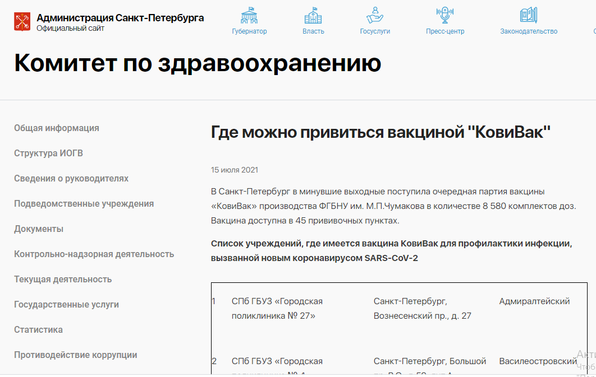The width and height of the screenshot is (596, 377).
Task: Click the bold Список учреждений paragraph
Action: tap(392, 251)
